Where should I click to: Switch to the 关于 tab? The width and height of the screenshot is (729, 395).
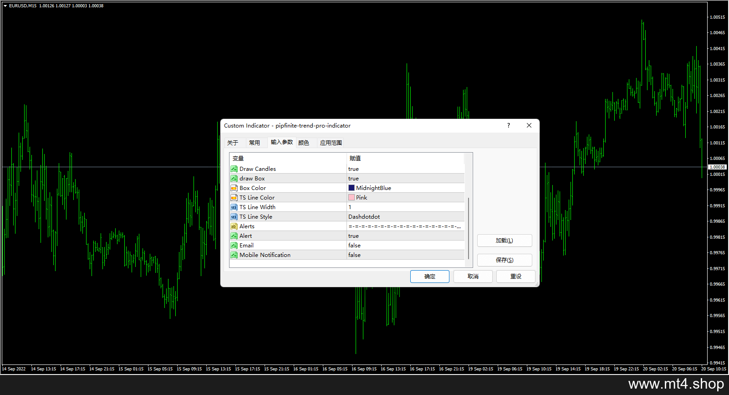pos(233,143)
